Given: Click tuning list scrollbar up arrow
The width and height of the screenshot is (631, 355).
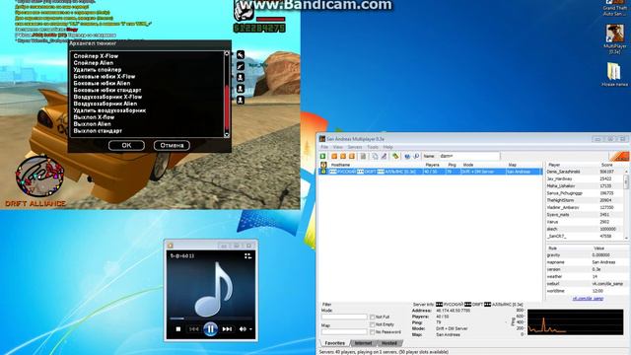Looking at the screenshot, I should 227,53.
